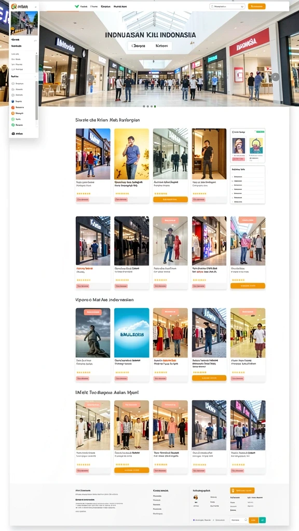This screenshot has width=299, height=531.
Task: Click the phone icon on the orange footer button
Action: pos(233,491)
